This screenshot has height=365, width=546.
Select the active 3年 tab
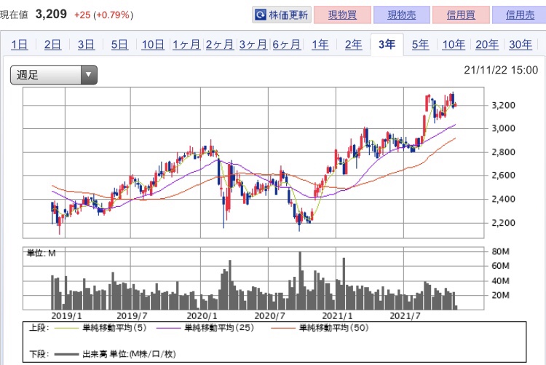[387, 44]
